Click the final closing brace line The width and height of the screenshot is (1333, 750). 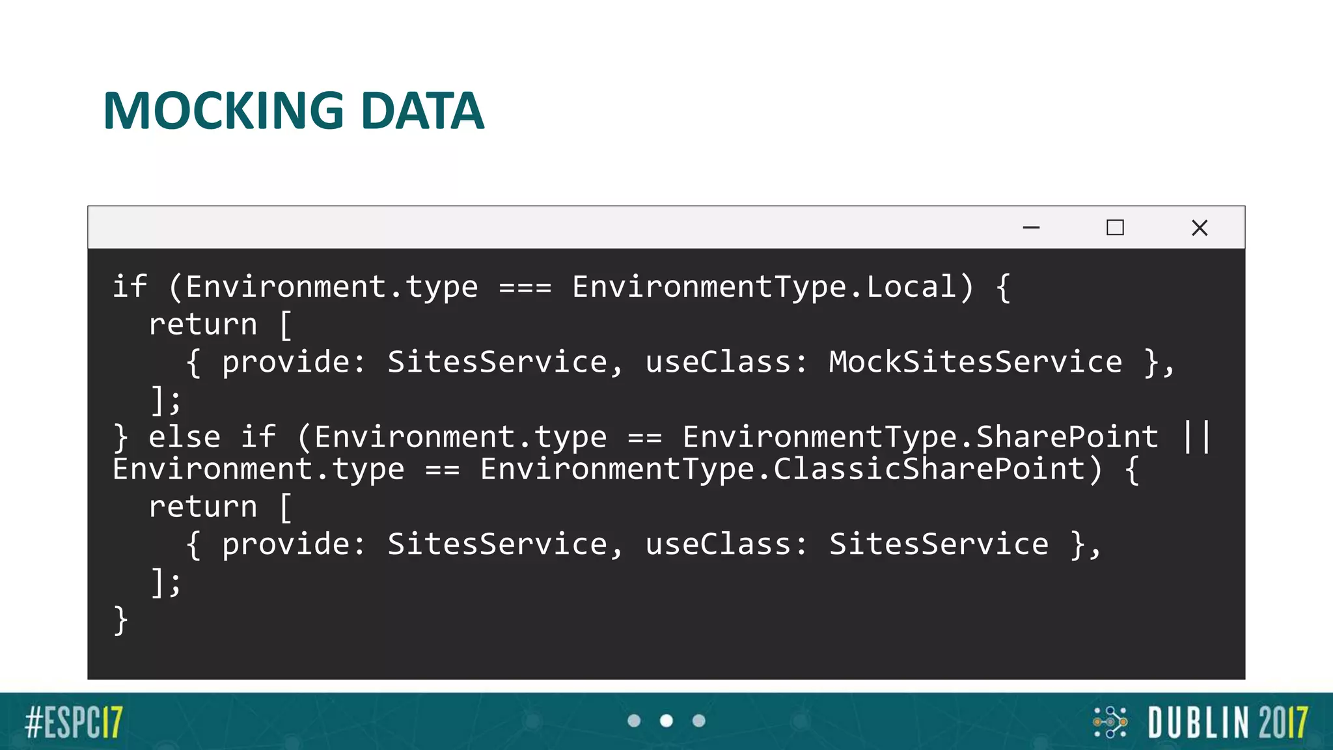click(120, 620)
